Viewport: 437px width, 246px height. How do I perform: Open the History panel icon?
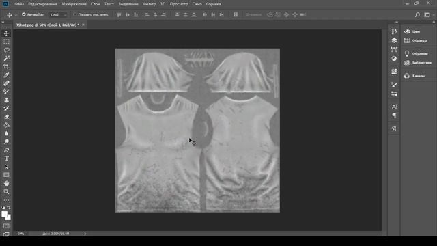pos(394,31)
